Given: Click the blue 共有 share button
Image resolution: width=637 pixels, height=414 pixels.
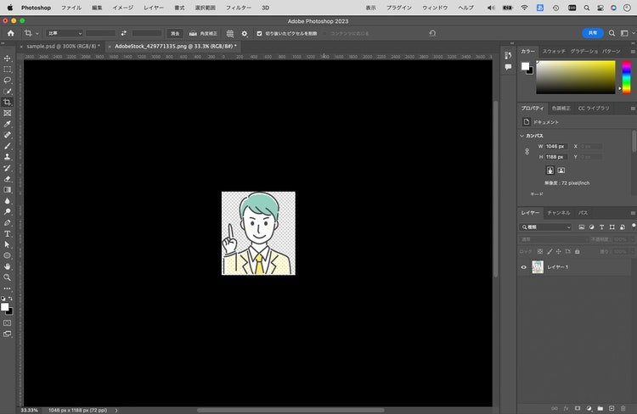Looking at the screenshot, I should [593, 33].
